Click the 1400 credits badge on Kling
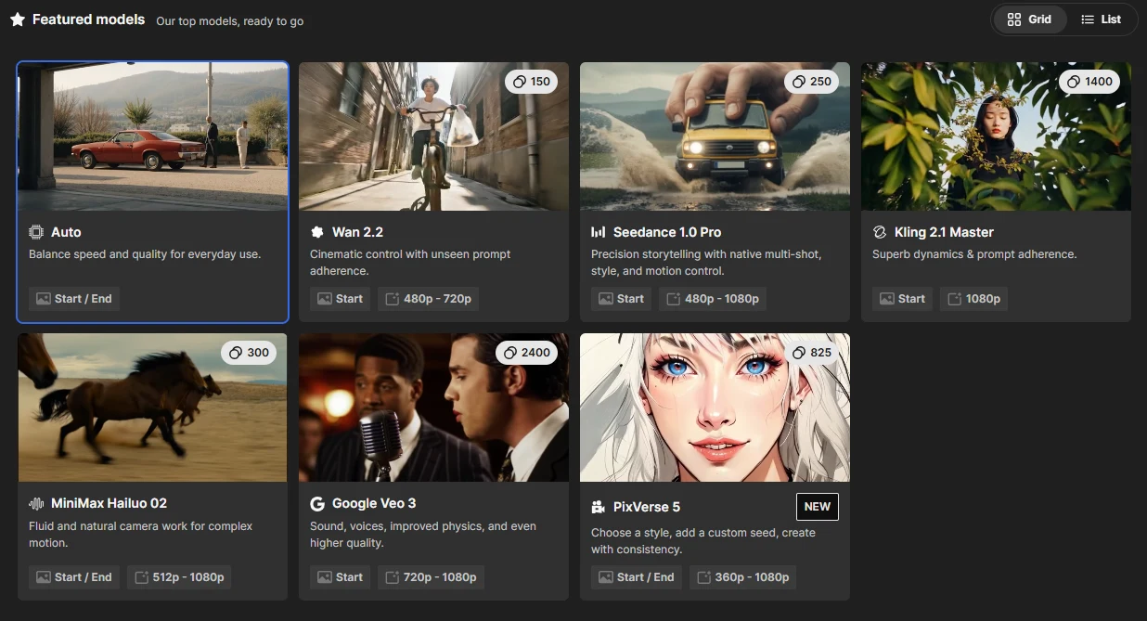Image resolution: width=1147 pixels, height=621 pixels. (1089, 82)
